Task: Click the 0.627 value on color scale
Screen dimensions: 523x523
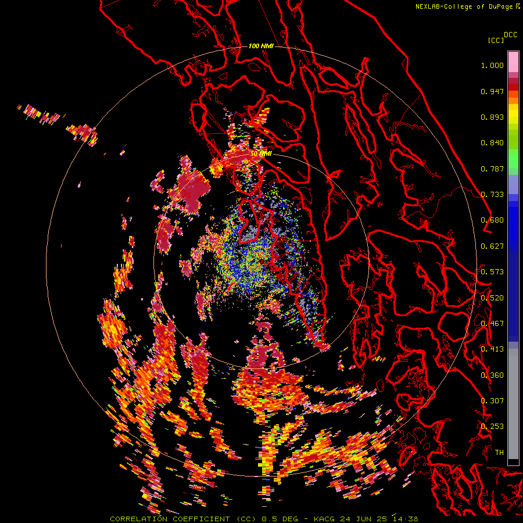Action: coord(492,246)
